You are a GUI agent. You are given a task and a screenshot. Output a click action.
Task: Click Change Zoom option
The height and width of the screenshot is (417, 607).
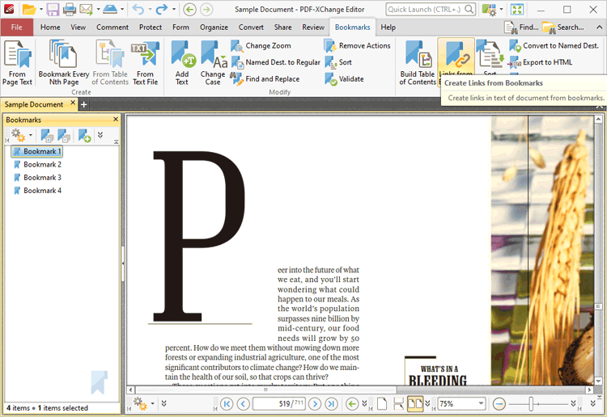261,45
